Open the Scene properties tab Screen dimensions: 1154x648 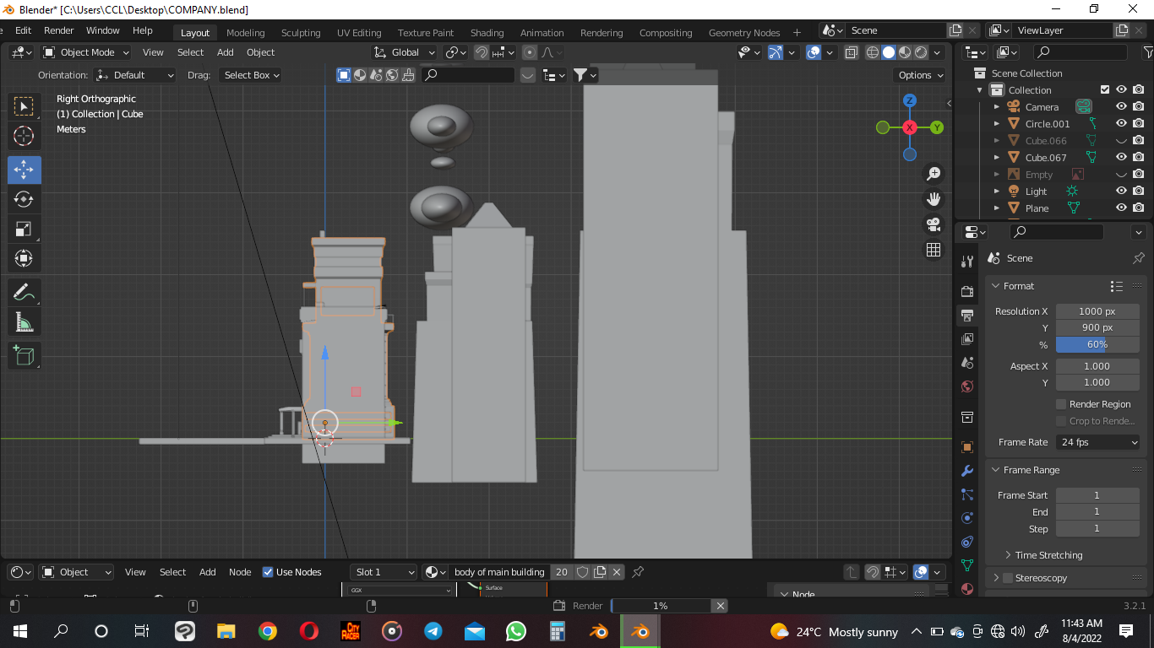[967, 363]
